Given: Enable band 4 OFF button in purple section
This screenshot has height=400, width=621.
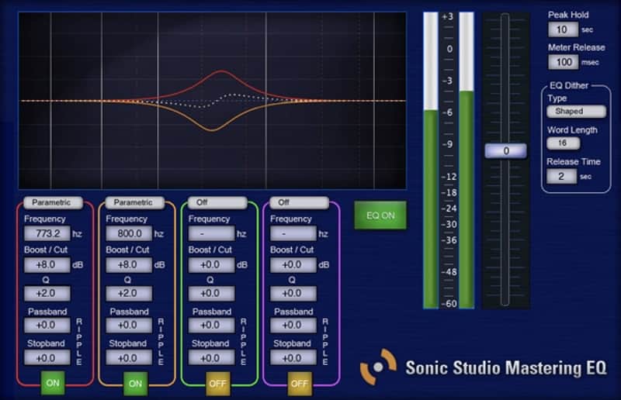Looking at the screenshot, I should click(300, 383).
